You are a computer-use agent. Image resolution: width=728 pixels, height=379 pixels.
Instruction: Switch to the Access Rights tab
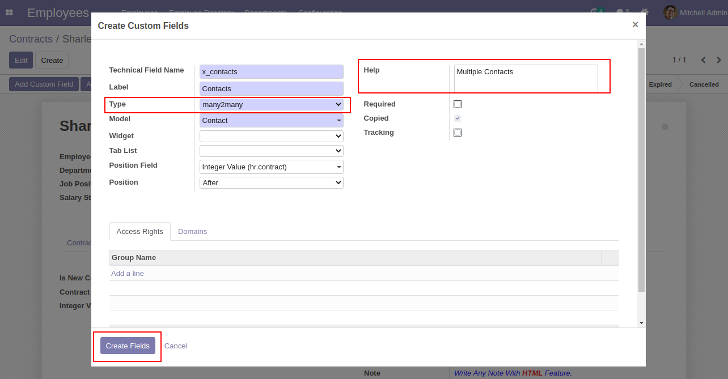[x=139, y=231]
